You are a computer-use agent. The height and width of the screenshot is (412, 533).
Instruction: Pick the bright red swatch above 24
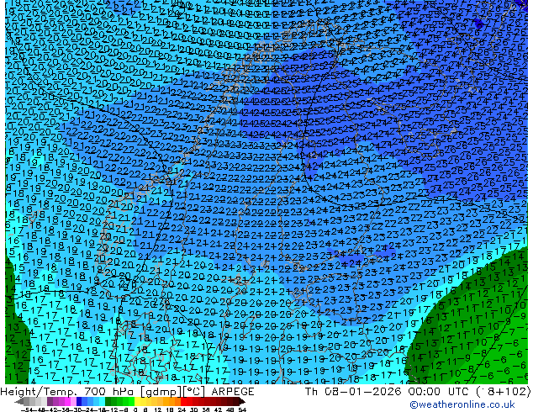tap(183, 402)
